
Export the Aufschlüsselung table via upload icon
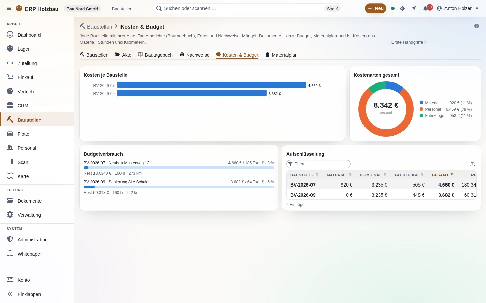point(473,164)
